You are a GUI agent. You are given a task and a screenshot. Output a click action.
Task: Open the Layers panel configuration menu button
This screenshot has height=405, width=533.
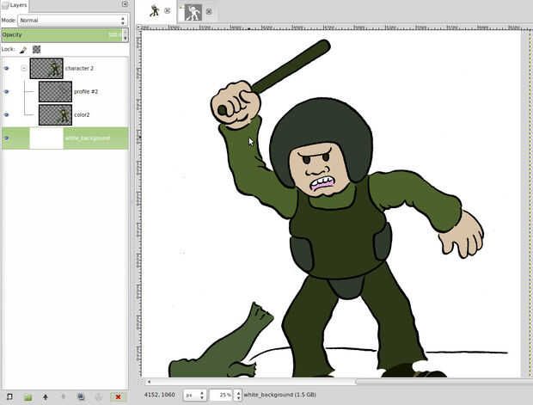[125, 4]
